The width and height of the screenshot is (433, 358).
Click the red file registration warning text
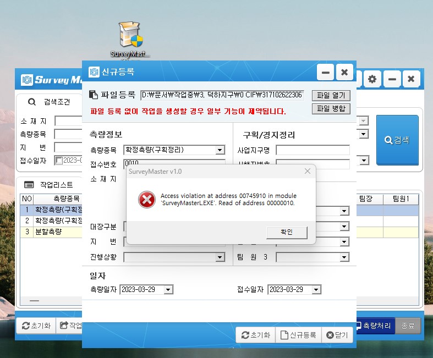point(188,112)
